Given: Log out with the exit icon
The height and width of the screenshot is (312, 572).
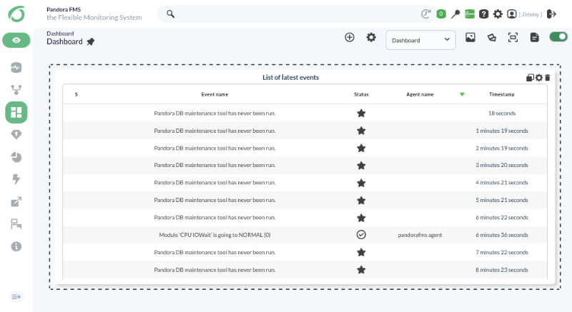Looking at the screenshot, I should point(551,14).
